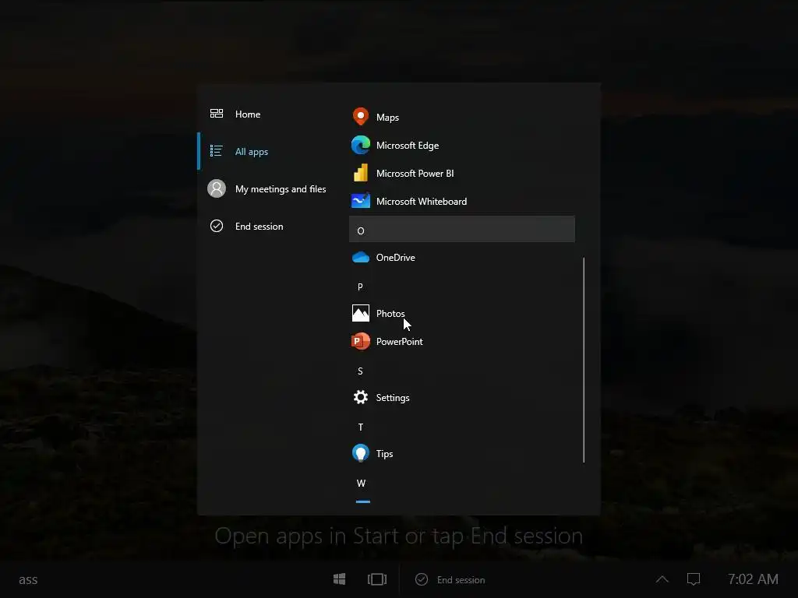The height and width of the screenshot is (598, 798).
Task: Launch Microsoft Whiteboard icon
Action: (x=361, y=201)
